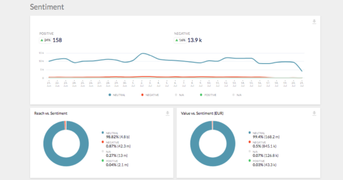Click the green arrow beside NEGATIVE 16%
Screen dimensions: 343x180
click(x=177, y=40)
